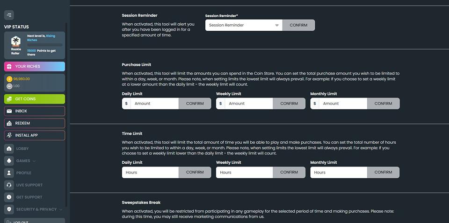Expand the Games submenu chevron

(x=34, y=161)
